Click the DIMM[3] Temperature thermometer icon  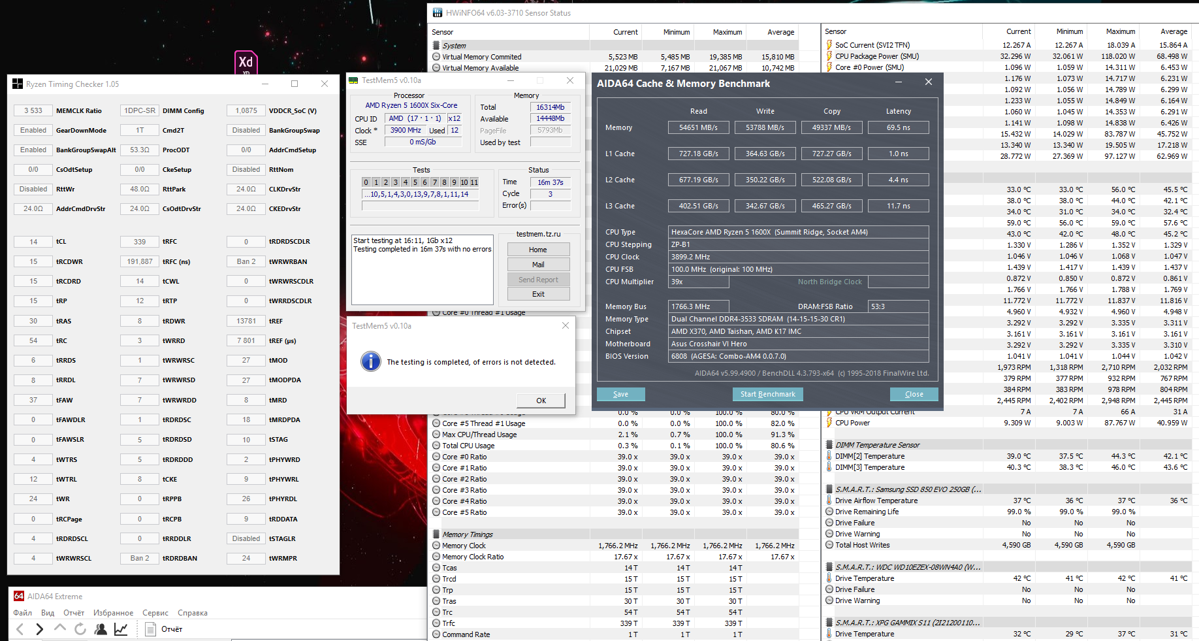tap(829, 467)
